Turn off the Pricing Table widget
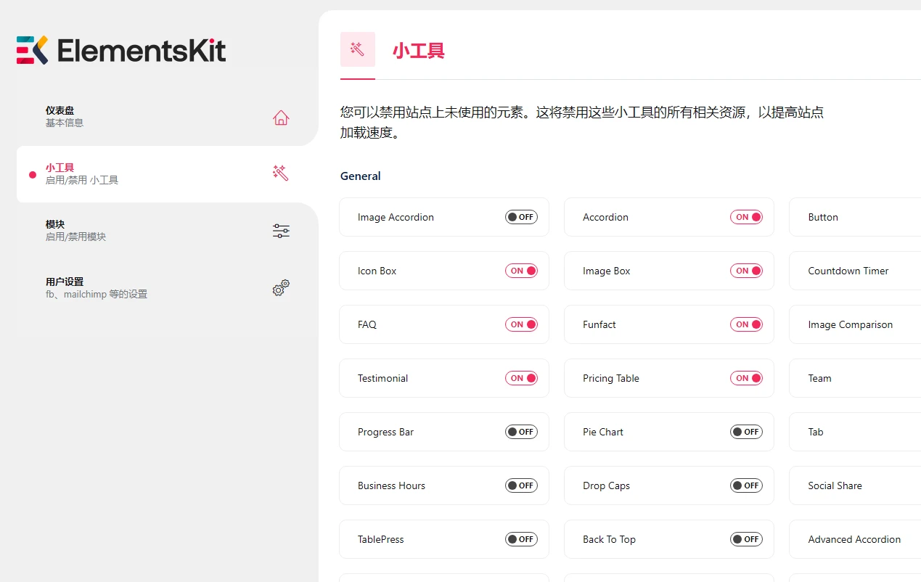The width and height of the screenshot is (921, 582). [x=746, y=378]
